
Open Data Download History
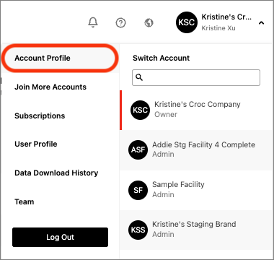[x=56, y=173]
